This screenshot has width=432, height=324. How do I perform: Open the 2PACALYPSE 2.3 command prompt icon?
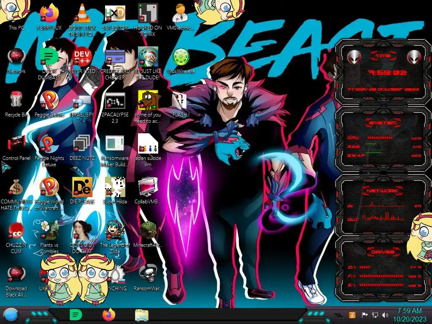tap(115, 108)
